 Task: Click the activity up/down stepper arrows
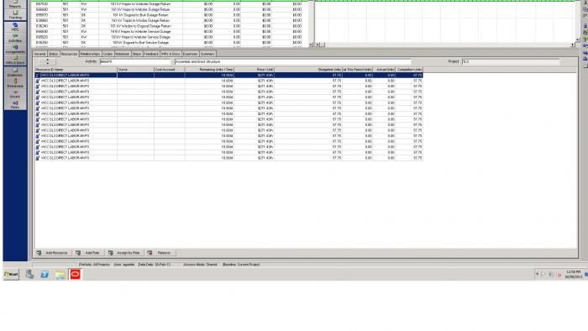click(47, 61)
